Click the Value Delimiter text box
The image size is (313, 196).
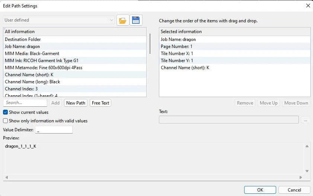[x=54, y=130]
